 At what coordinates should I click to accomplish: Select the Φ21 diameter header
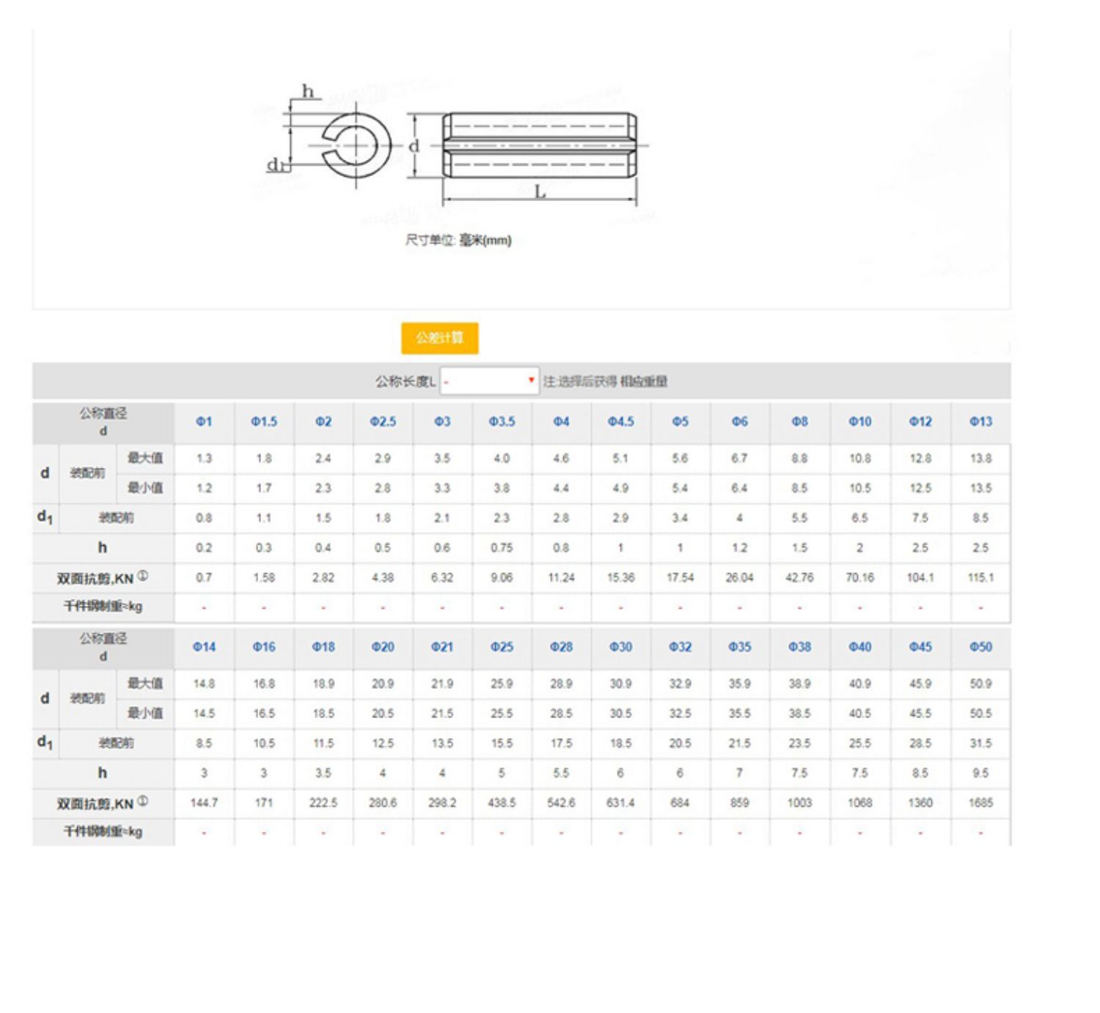point(442,647)
